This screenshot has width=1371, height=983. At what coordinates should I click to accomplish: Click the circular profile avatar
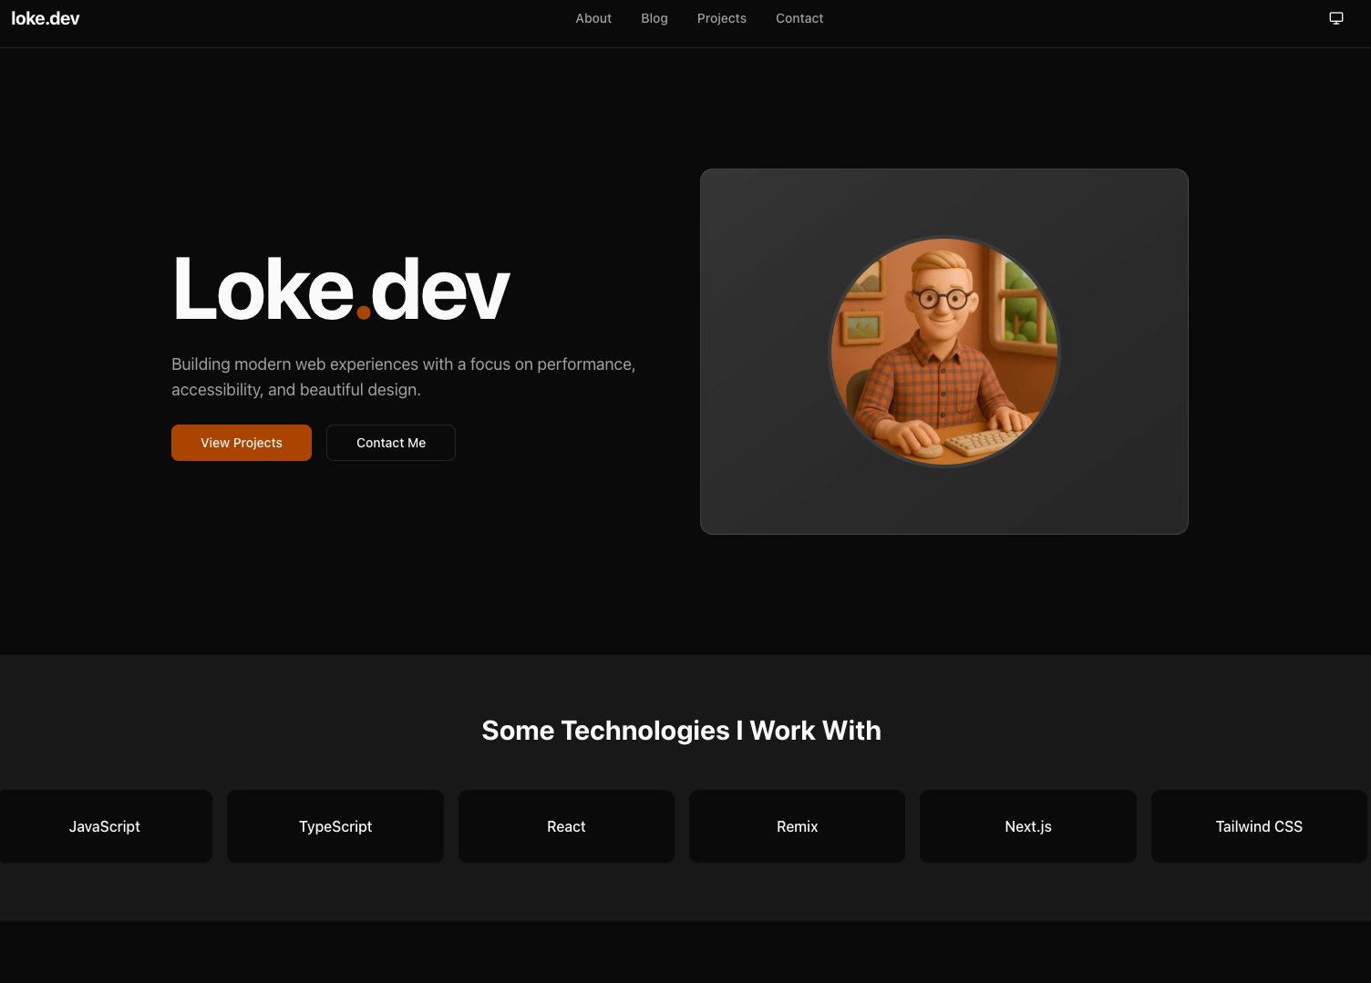(x=943, y=352)
